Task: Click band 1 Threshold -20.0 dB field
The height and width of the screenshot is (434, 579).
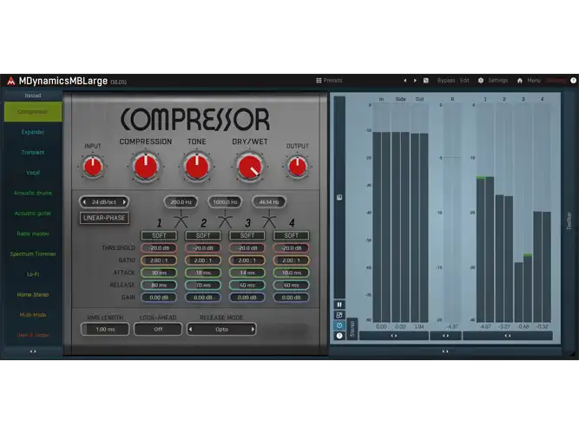Action: [159, 248]
